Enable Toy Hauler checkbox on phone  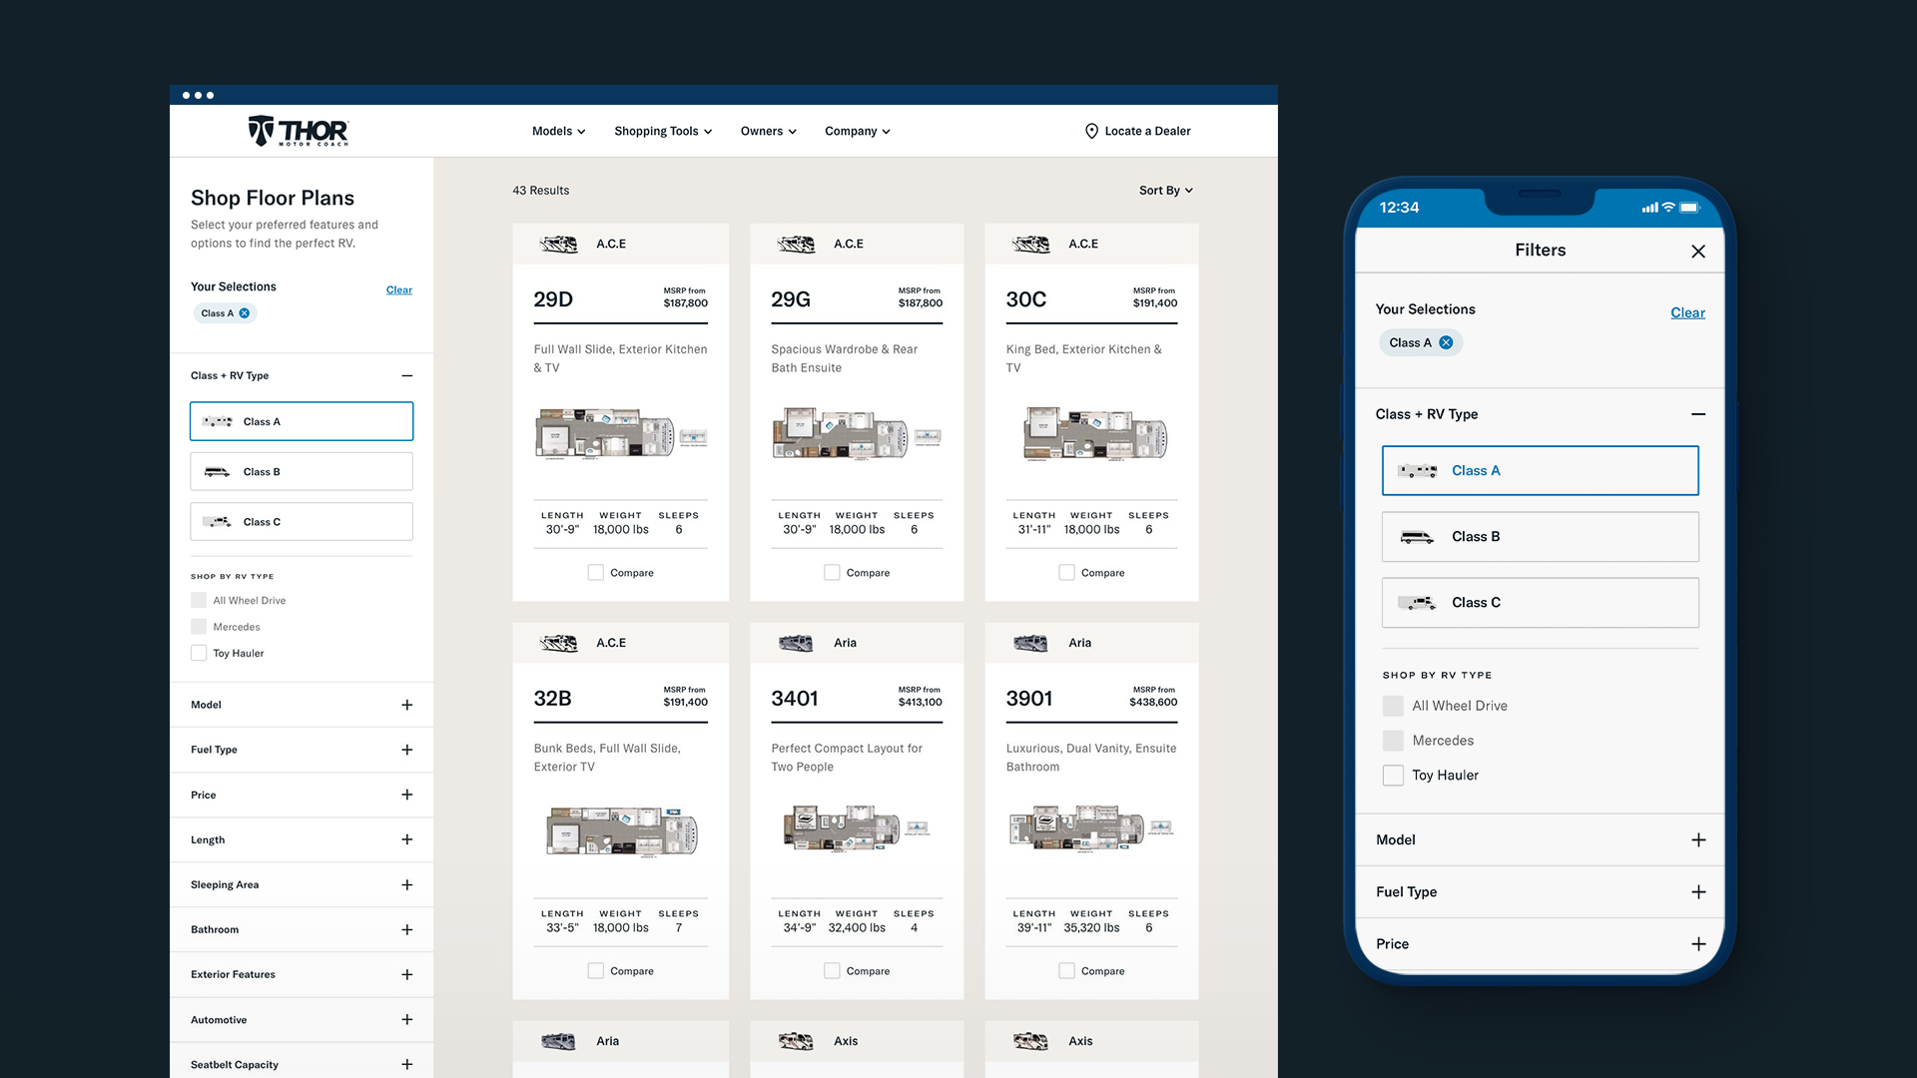point(1393,776)
